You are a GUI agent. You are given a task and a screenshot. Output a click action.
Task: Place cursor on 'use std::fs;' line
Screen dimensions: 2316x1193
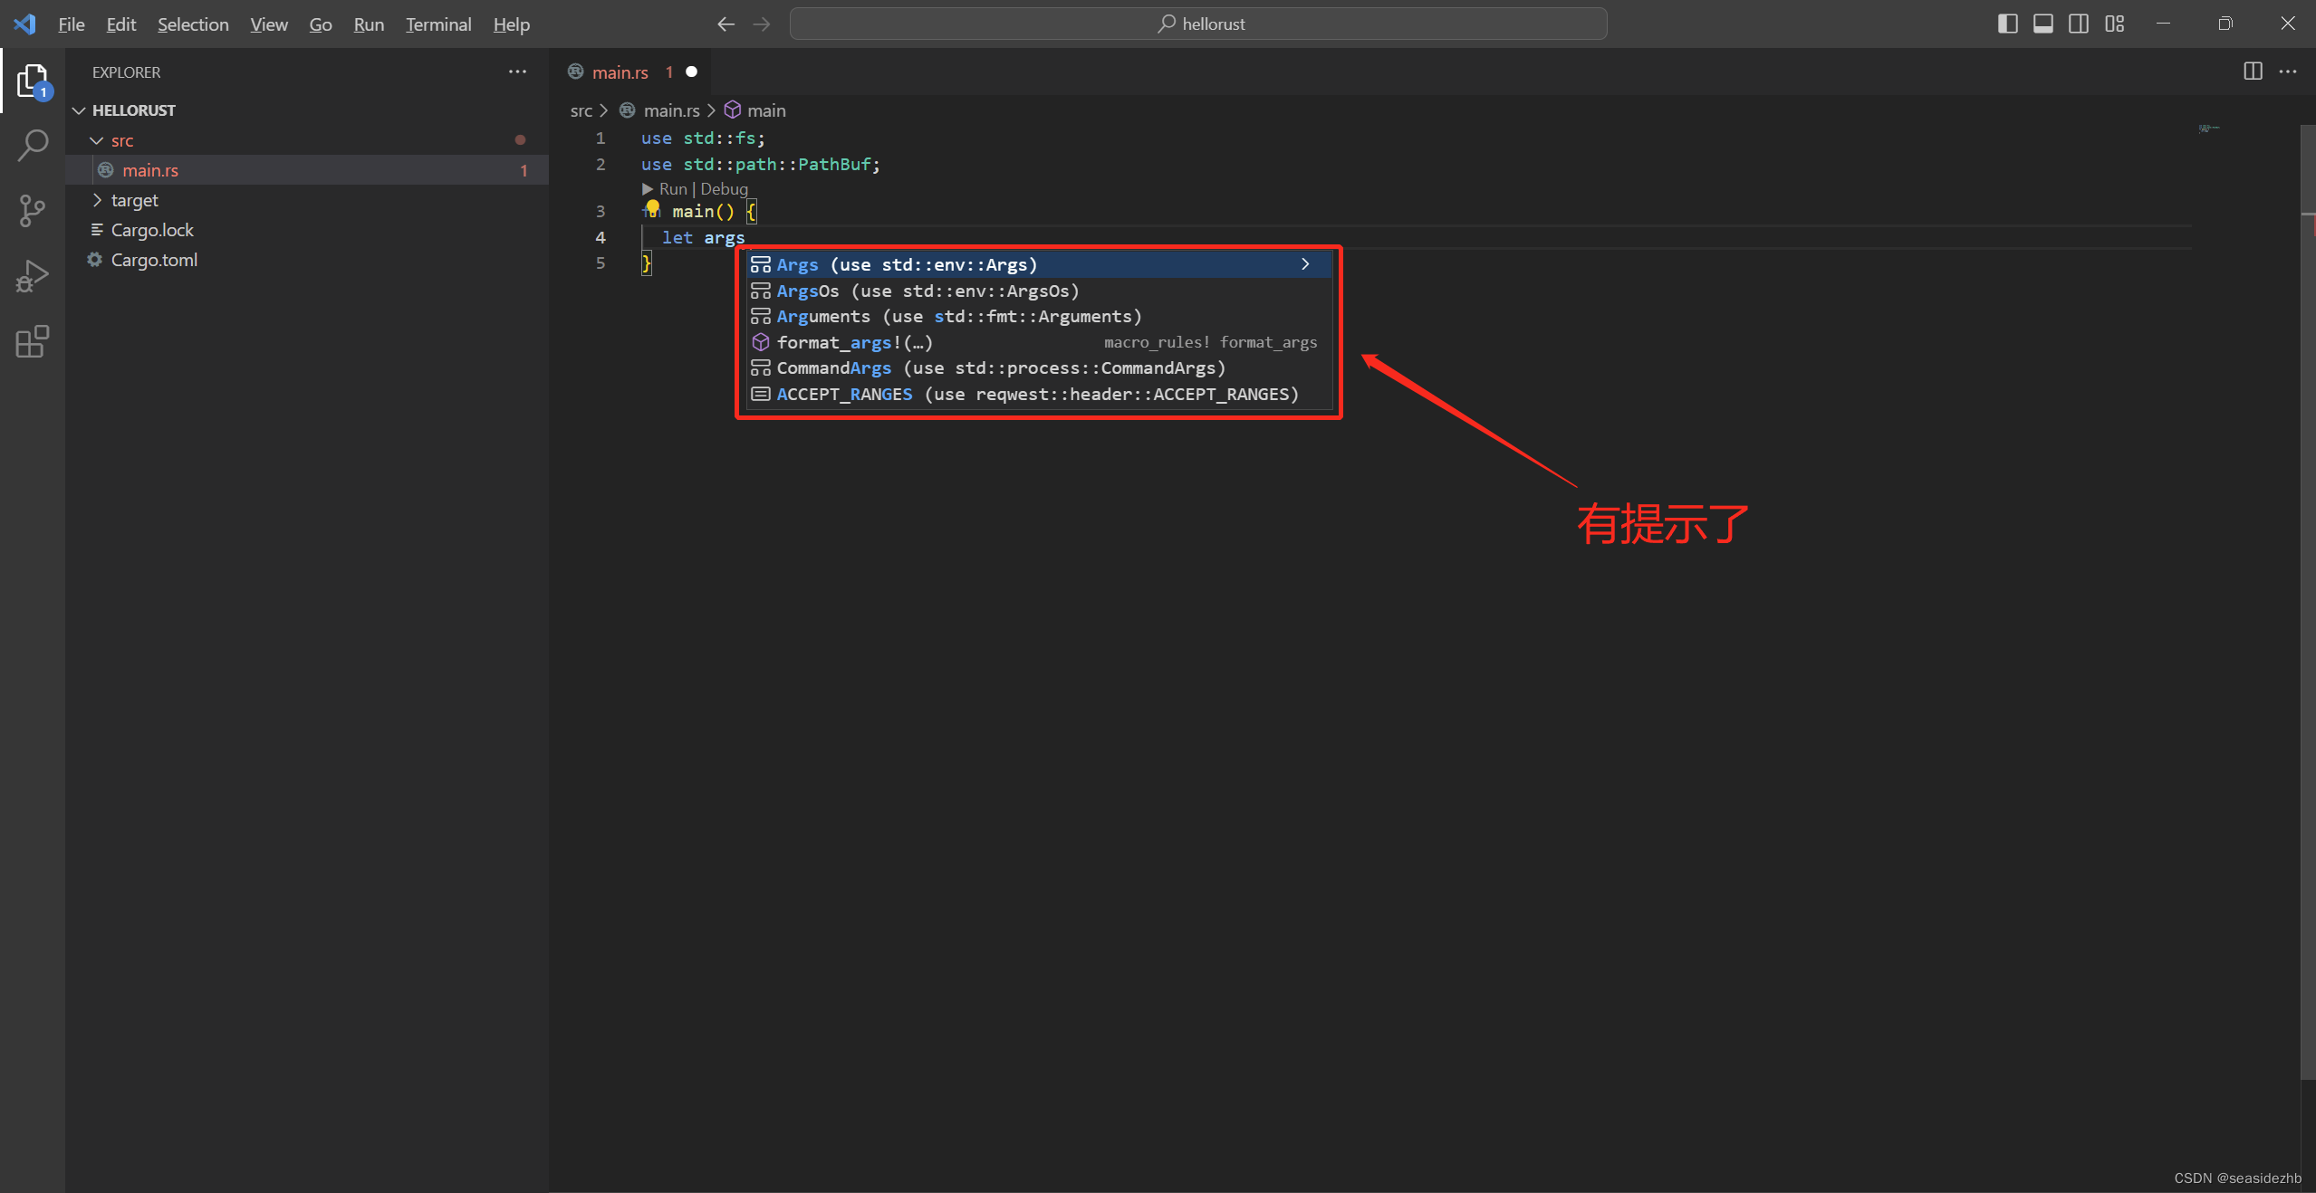[703, 138]
